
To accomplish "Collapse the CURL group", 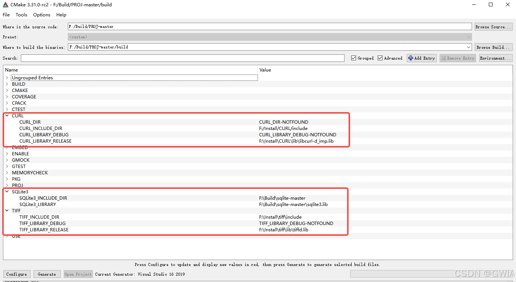I will (x=7, y=116).
